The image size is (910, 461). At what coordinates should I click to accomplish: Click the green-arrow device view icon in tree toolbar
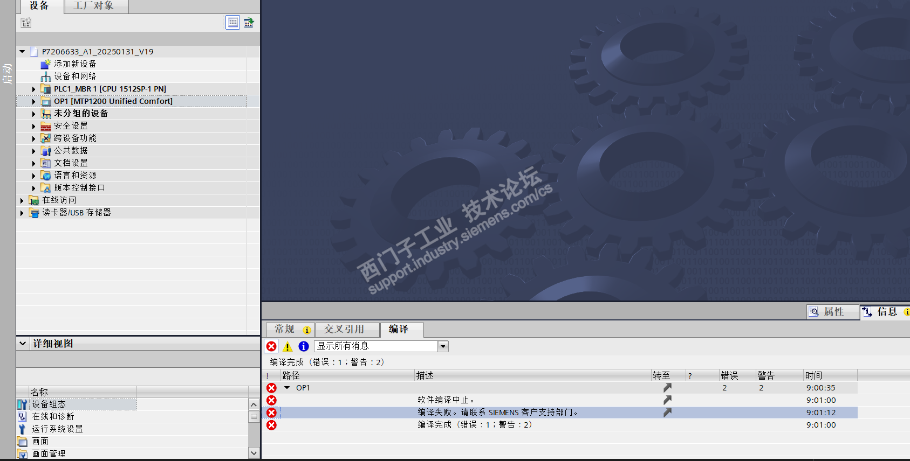249,23
